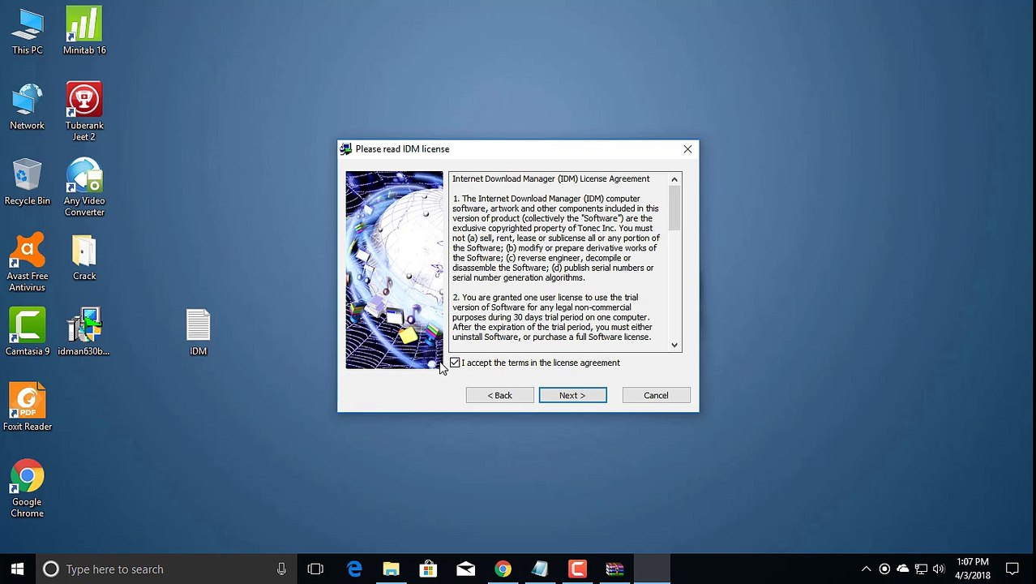
Task: Open the Camtasia taskbar icon
Action: (577, 569)
